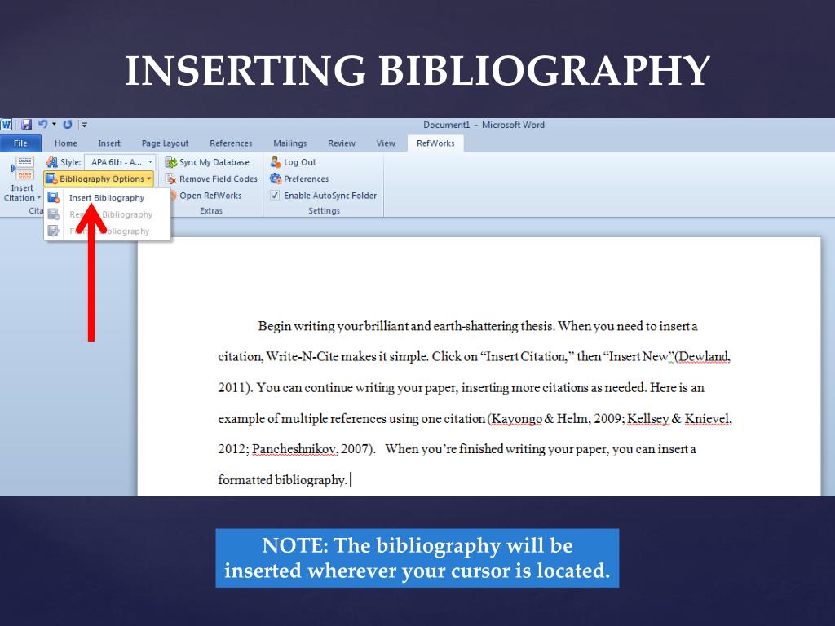Open RefWorks Preferences
The image size is (835, 626).
click(x=300, y=179)
